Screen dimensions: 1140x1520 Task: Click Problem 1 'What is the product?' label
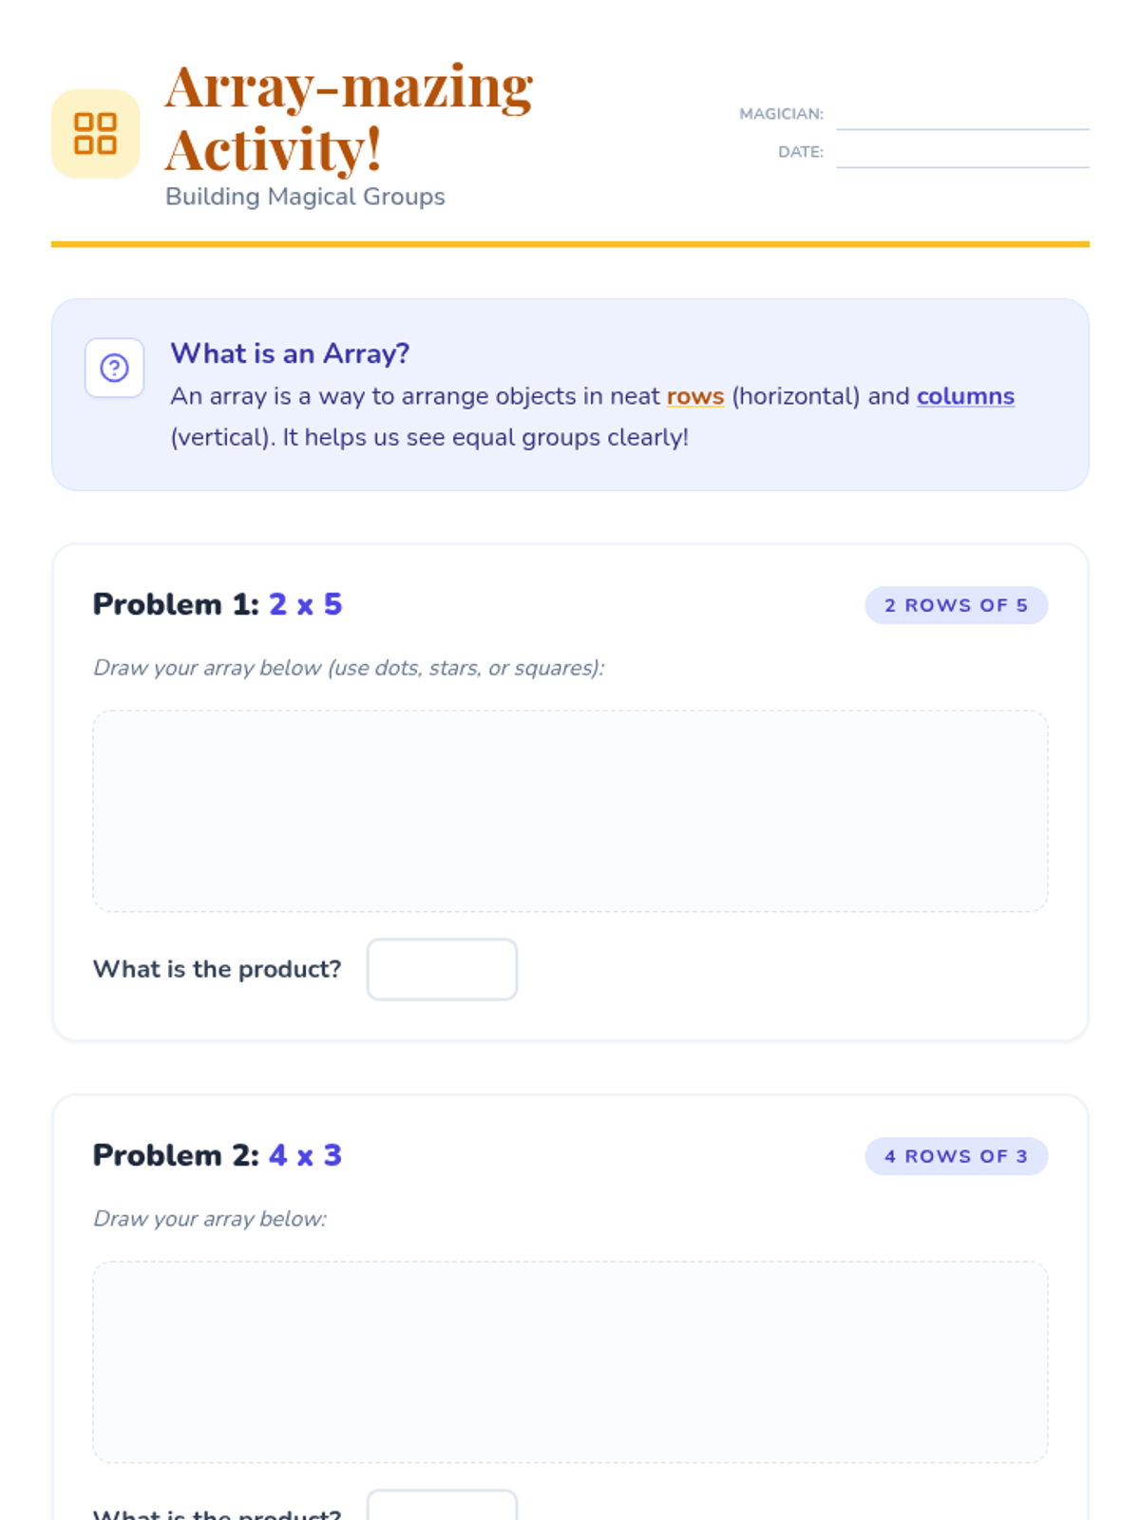[217, 969]
